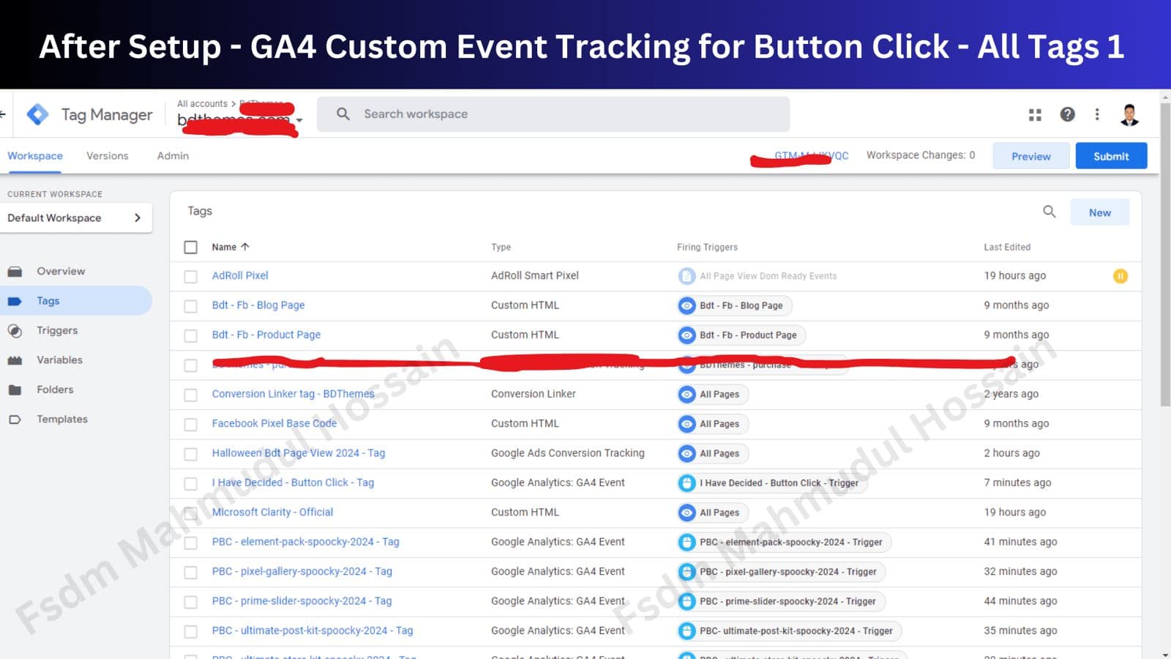Check the Facebook Pixel Base Code checkbox

tap(191, 425)
